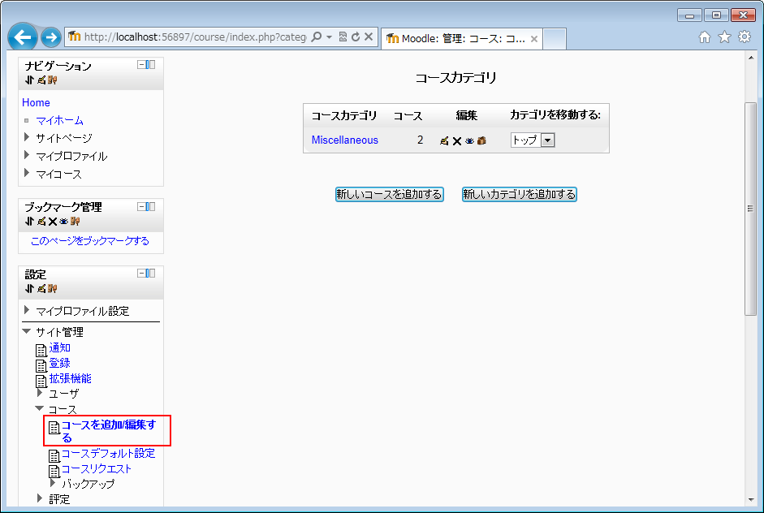Click the browser back arrow button
The image size is (764, 513).
point(23,37)
